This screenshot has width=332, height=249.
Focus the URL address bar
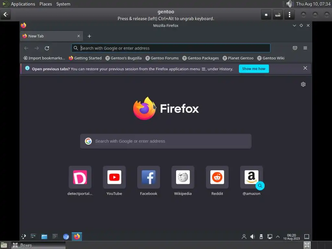(171, 48)
